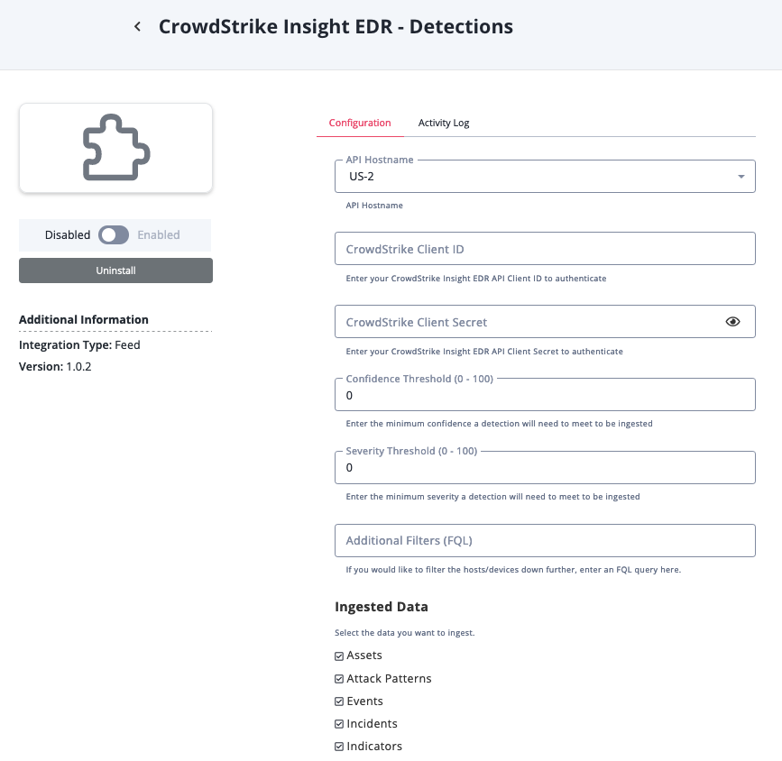Click the Enabled label beside the switch
Image resolution: width=782 pixels, height=761 pixels.
tap(159, 235)
